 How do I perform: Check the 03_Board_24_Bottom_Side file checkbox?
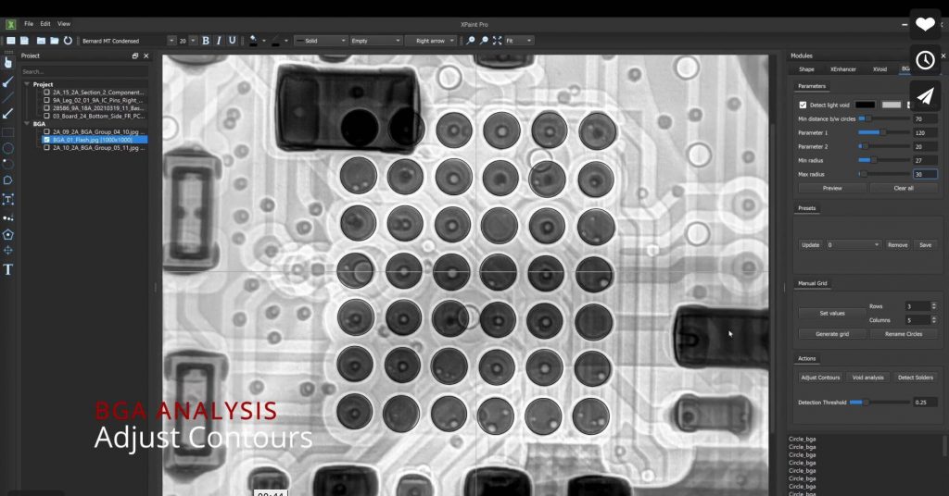(x=46, y=116)
